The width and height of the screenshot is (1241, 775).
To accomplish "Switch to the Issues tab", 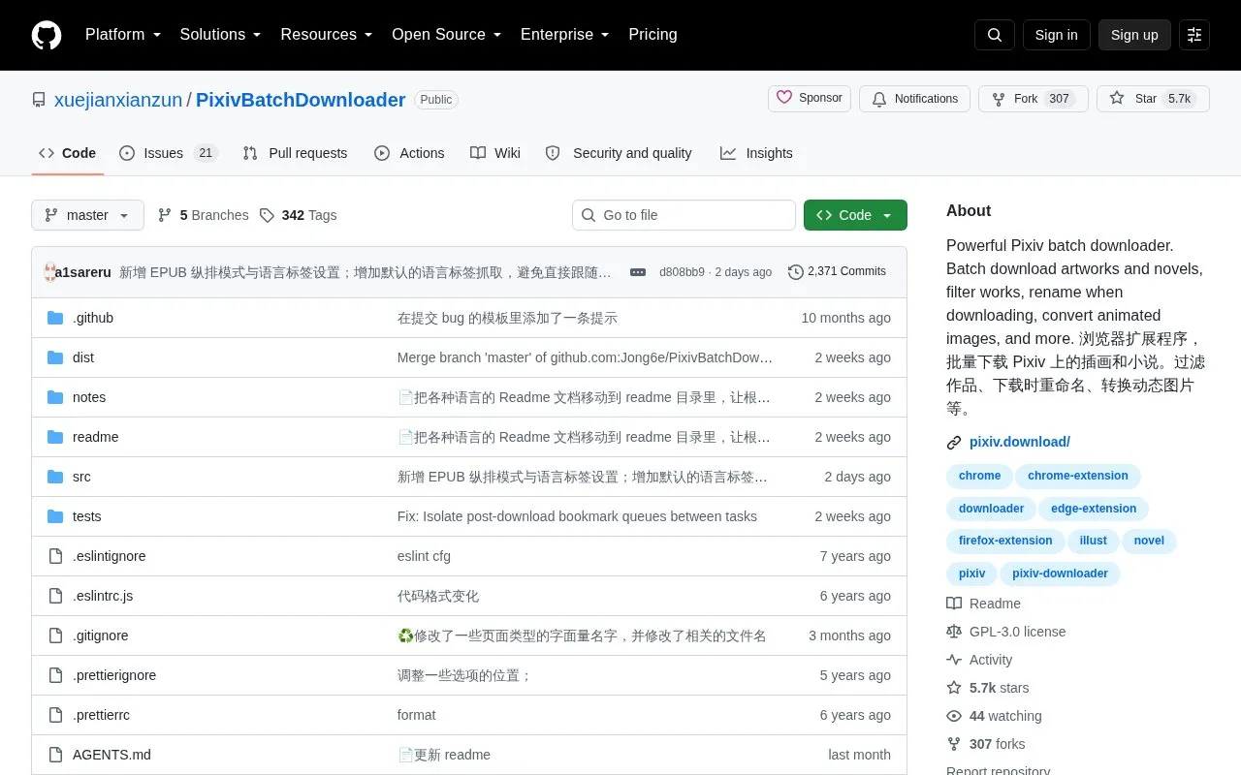I will (x=169, y=153).
